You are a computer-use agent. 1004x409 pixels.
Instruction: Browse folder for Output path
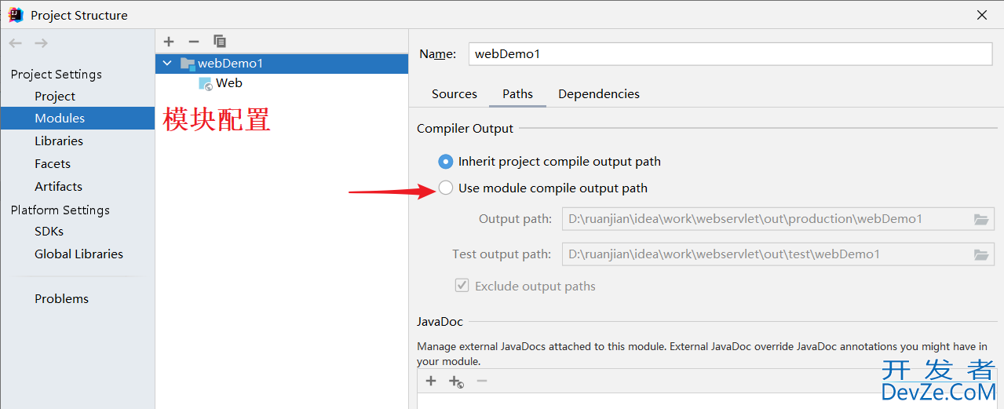[x=981, y=219]
